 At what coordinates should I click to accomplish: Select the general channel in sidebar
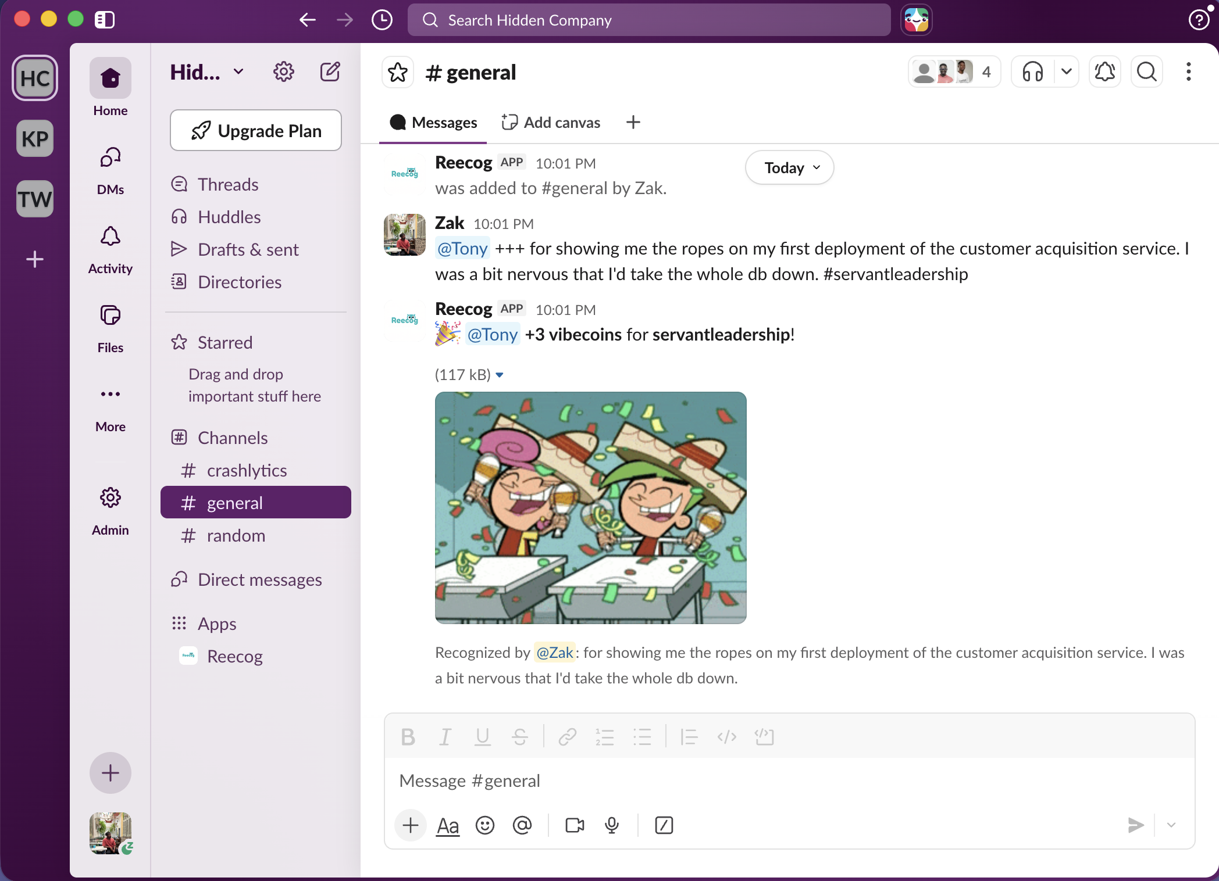256,502
